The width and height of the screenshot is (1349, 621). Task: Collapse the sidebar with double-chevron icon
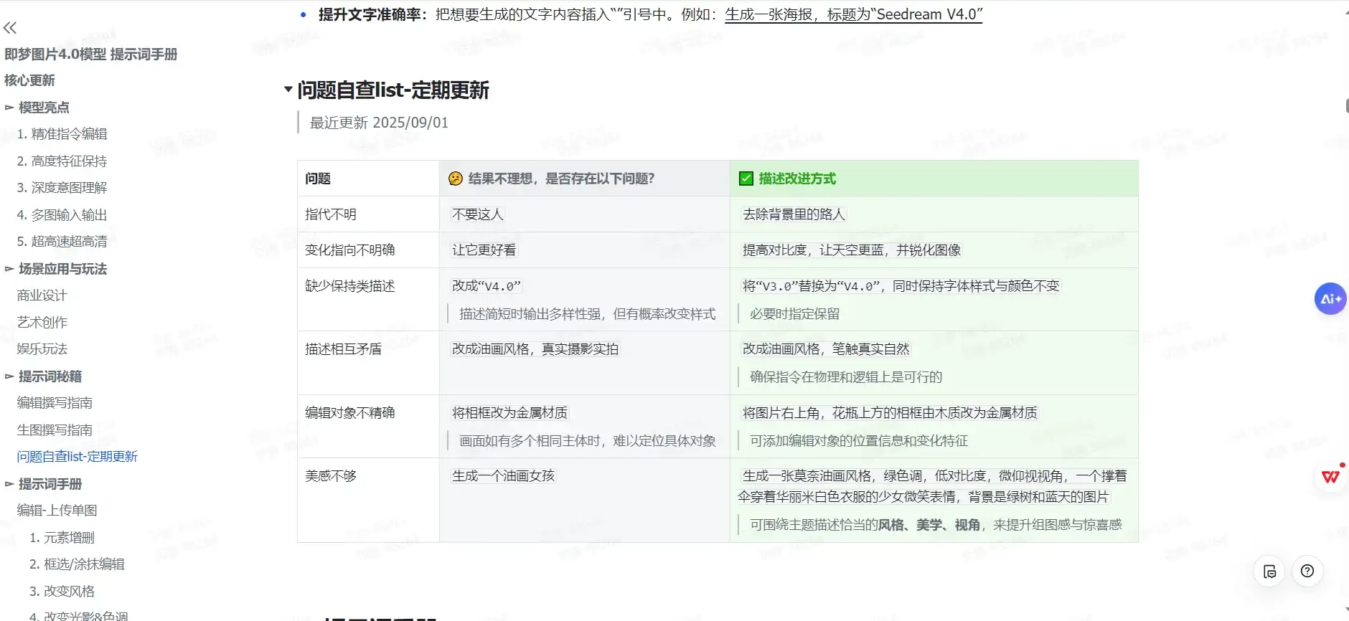10,28
